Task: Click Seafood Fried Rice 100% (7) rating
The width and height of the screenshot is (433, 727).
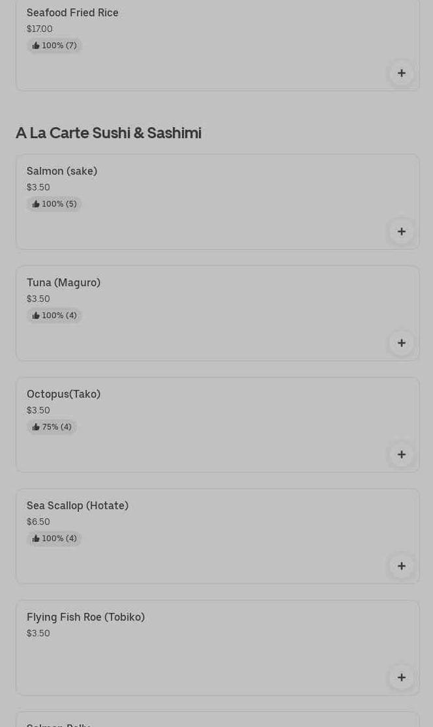Action: pyautogui.click(x=54, y=46)
